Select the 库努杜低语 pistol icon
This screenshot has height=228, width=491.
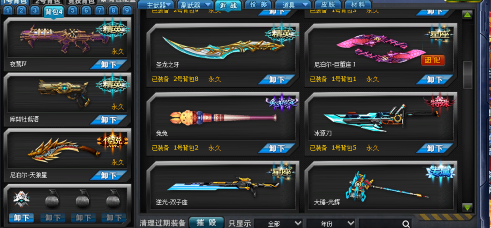click(64, 93)
